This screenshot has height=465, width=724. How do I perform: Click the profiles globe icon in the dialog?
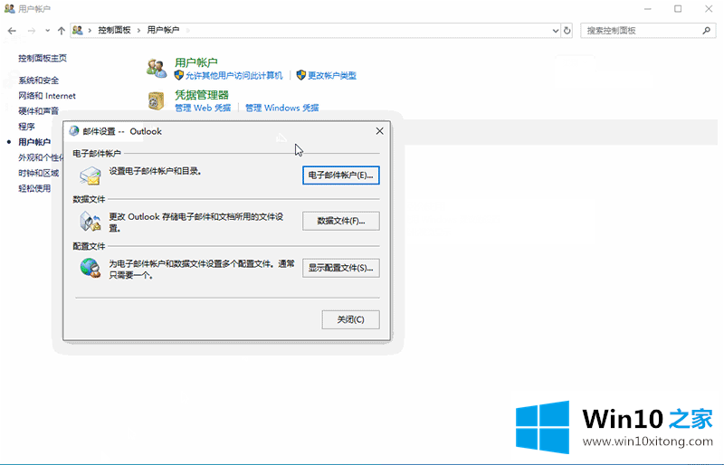point(90,268)
